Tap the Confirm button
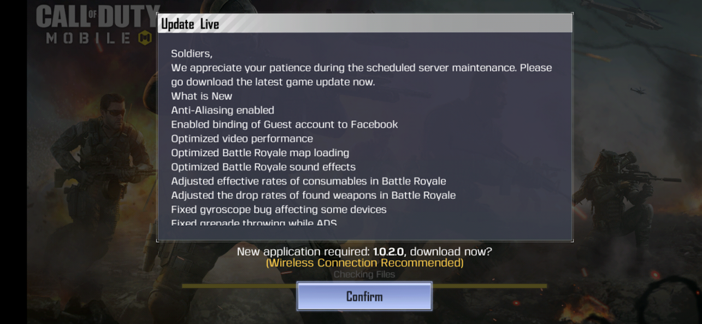702x324 pixels. [364, 296]
